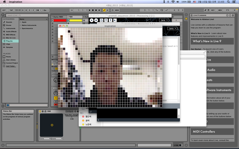Click the punch-out switch icon
This screenshot has width=239, height=149.
167,10
